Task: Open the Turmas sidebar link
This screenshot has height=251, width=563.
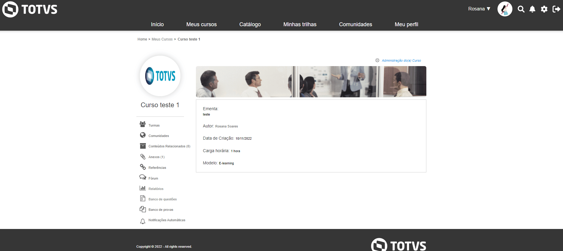Action: [154, 125]
